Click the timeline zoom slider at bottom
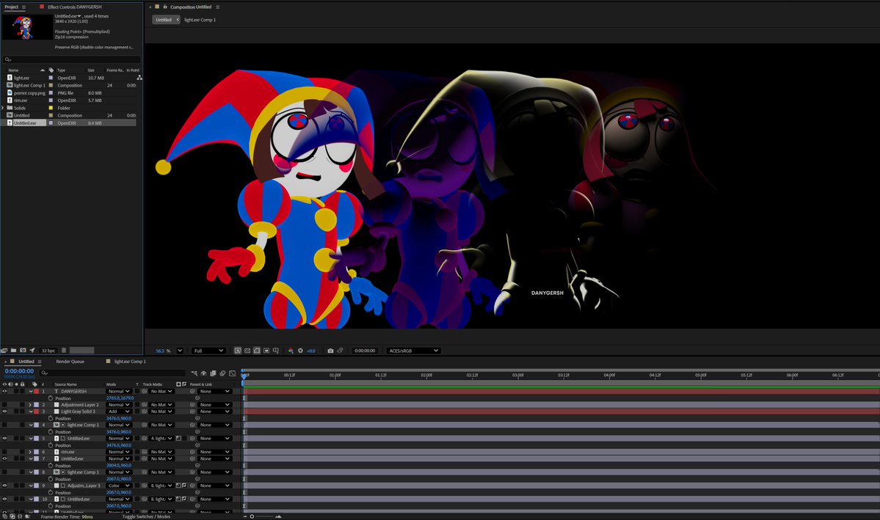 tap(261, 516)
